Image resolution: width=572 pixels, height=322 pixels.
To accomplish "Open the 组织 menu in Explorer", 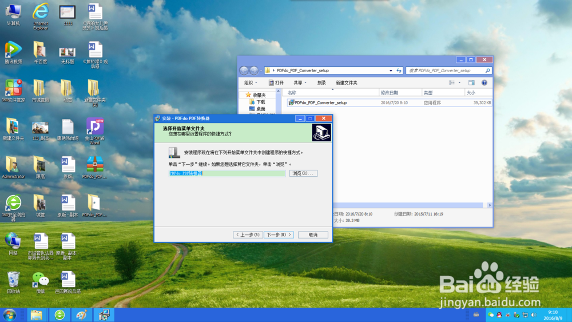I will click(x=251, y=83).
